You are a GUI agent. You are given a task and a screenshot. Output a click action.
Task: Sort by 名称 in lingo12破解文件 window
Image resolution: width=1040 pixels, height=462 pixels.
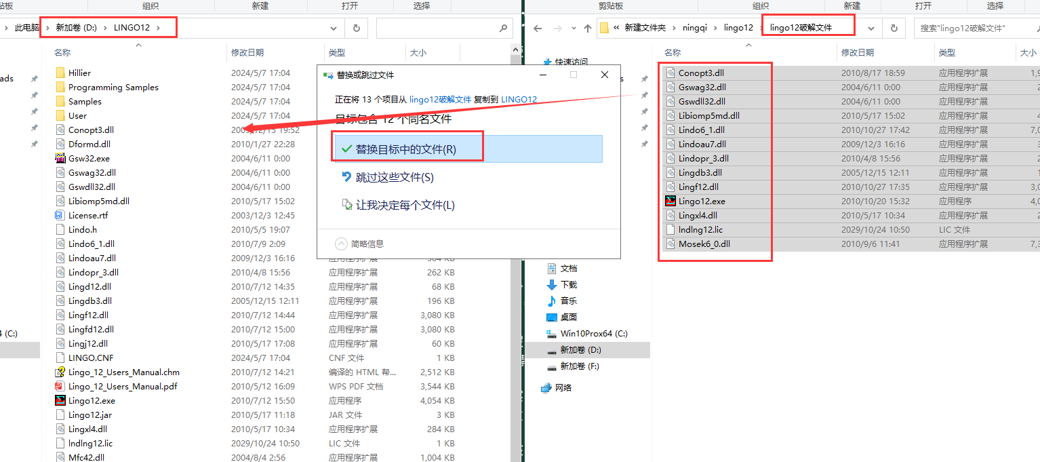point(673,52)
